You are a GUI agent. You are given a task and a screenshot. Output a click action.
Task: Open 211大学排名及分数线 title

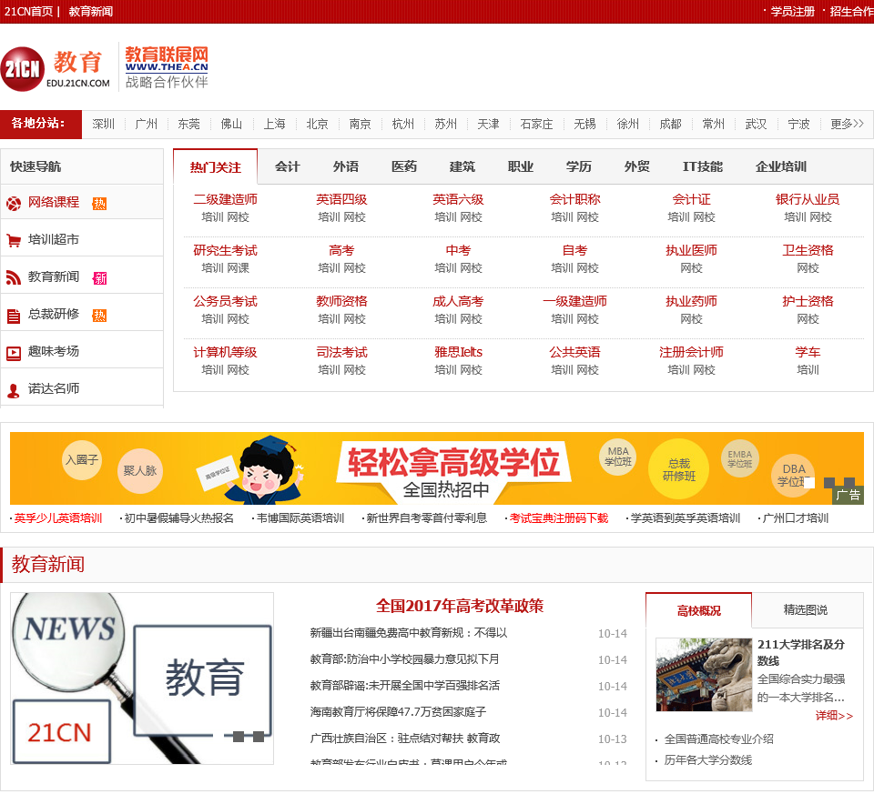click(x=801, y=653)
